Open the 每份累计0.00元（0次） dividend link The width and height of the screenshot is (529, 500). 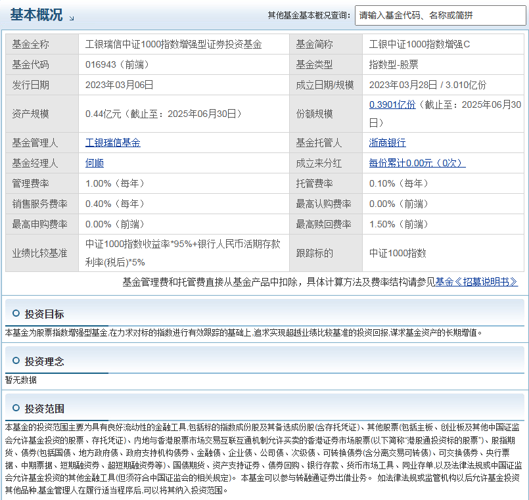pos(417,163)
